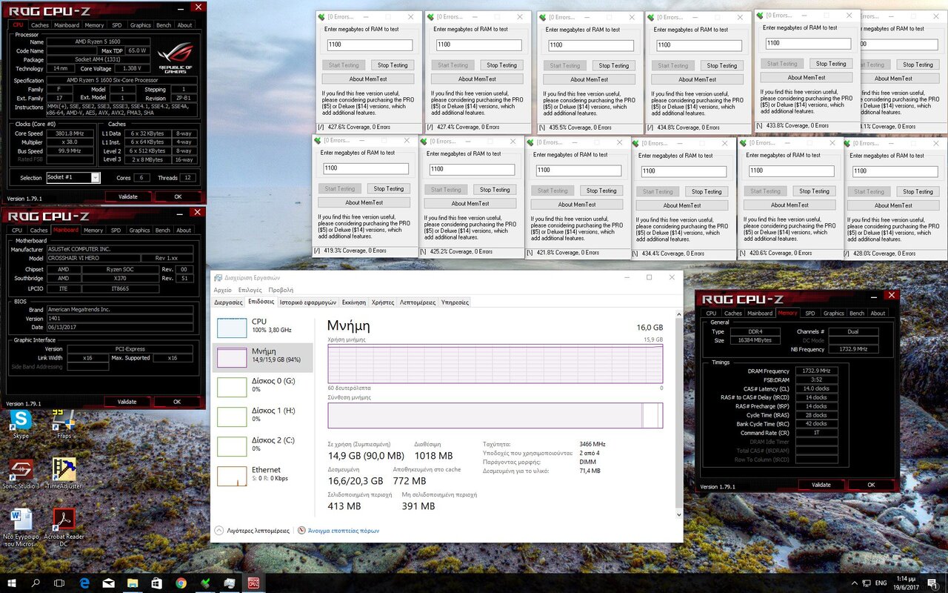Click Validate in the CPU-Z Memory window
Screen dimensions: 948x593
[821, 485]
